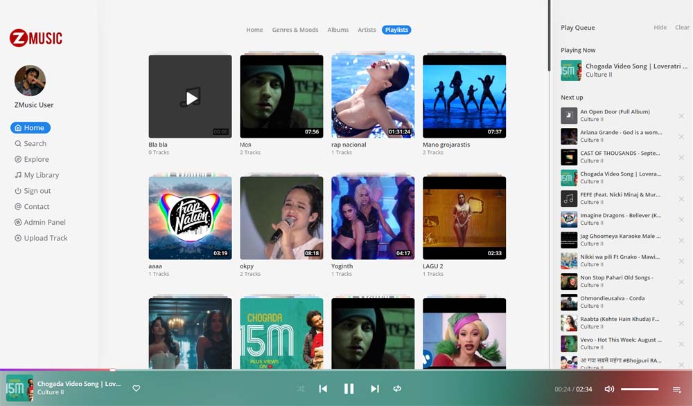Select Raabta (Kehte Hain Khuda) in queue
This screenshot has width=693, height=406.
click(x=620, y=319)
